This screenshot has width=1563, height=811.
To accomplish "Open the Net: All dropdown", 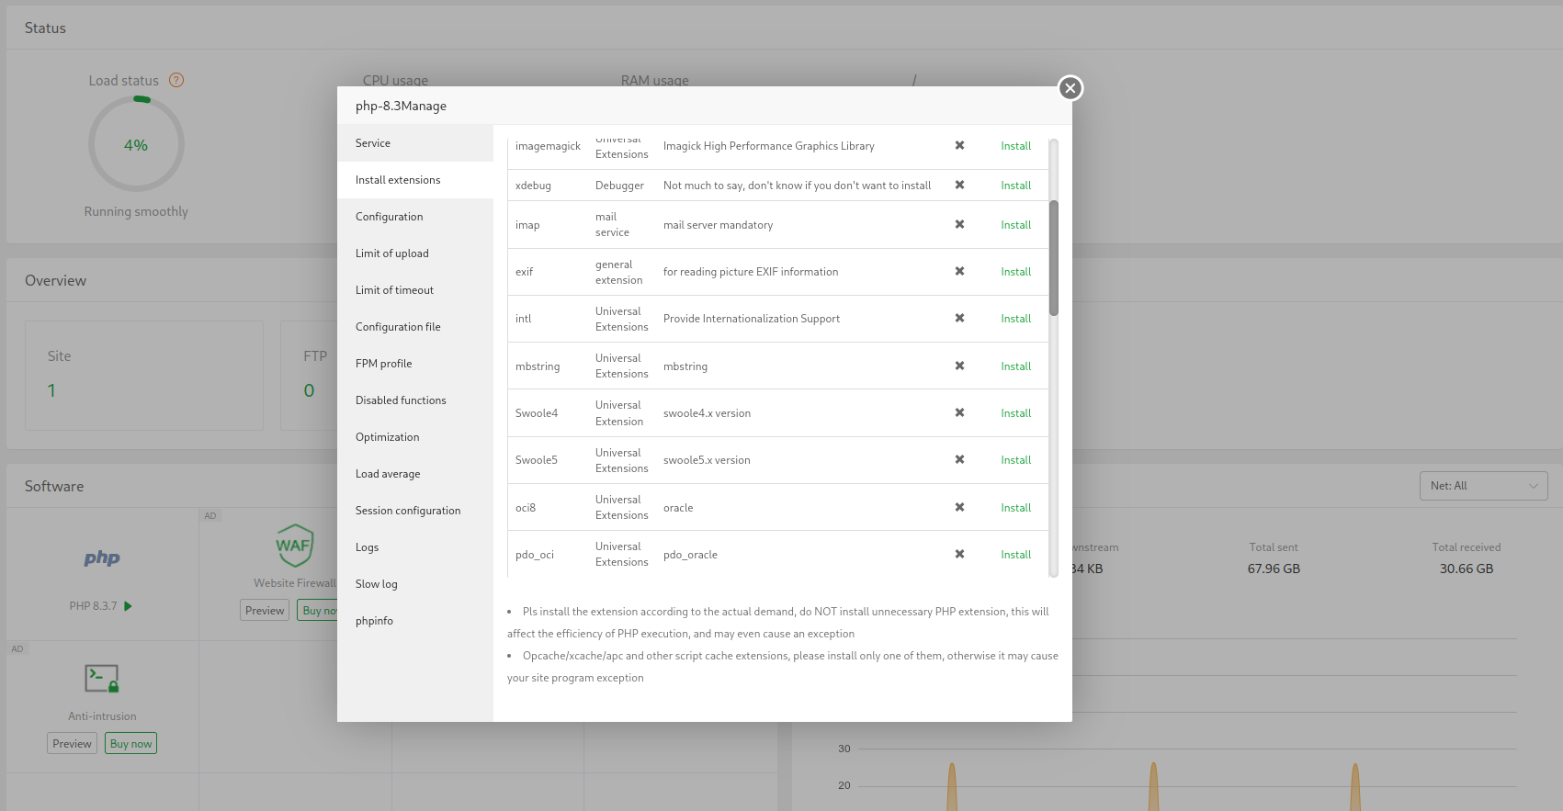I will click(x=1483, y=486).
